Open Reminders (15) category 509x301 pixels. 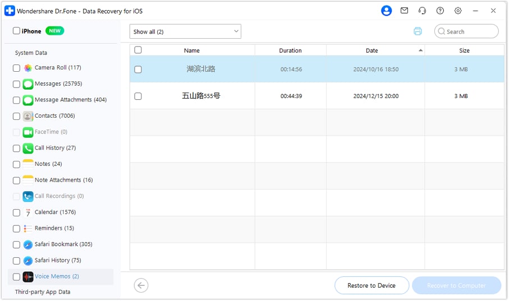[x=54, y=228]
